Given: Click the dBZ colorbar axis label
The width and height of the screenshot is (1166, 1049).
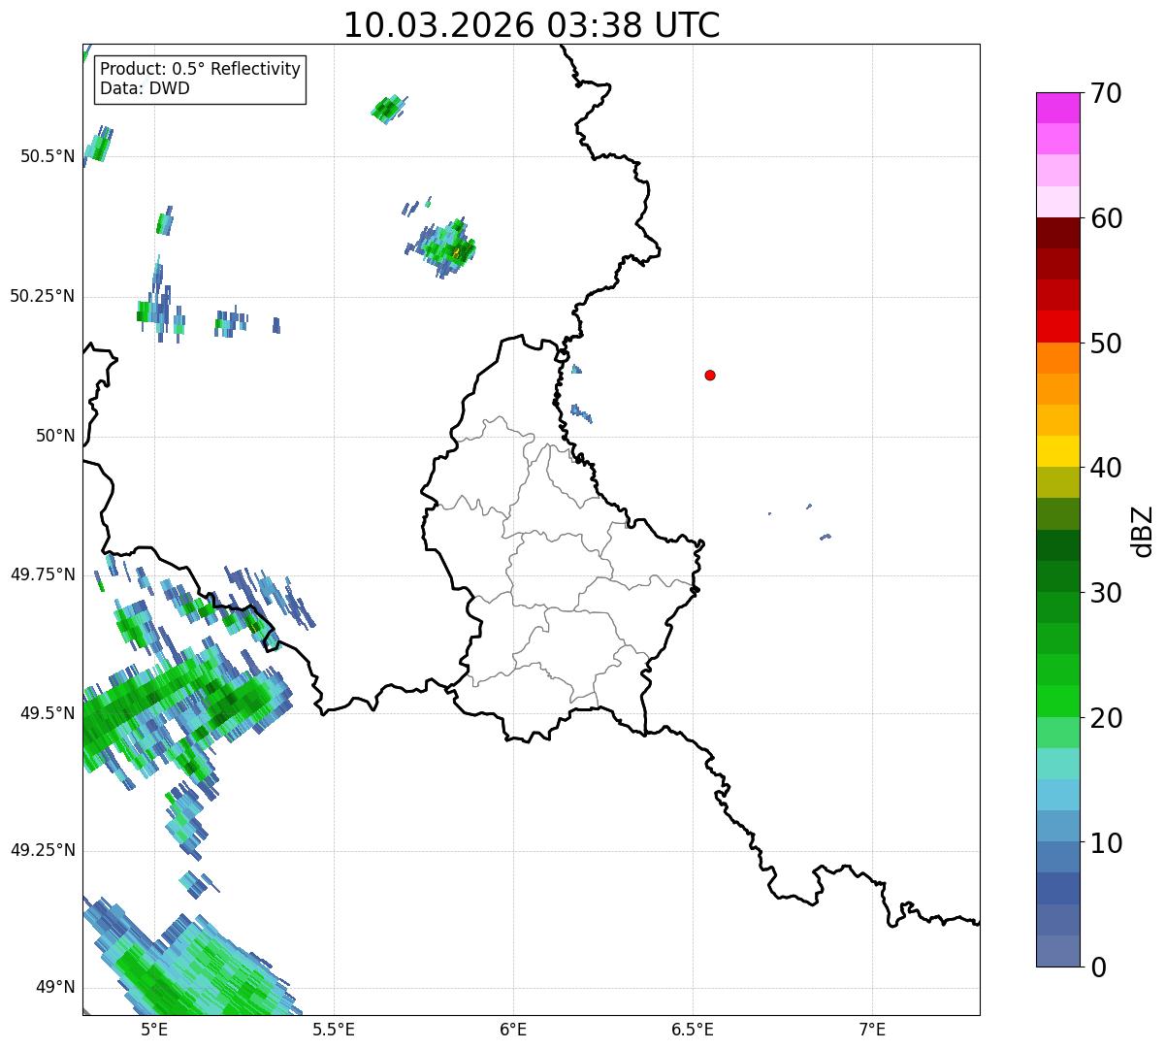Looking at the screenshot, I should (1143, 531).
